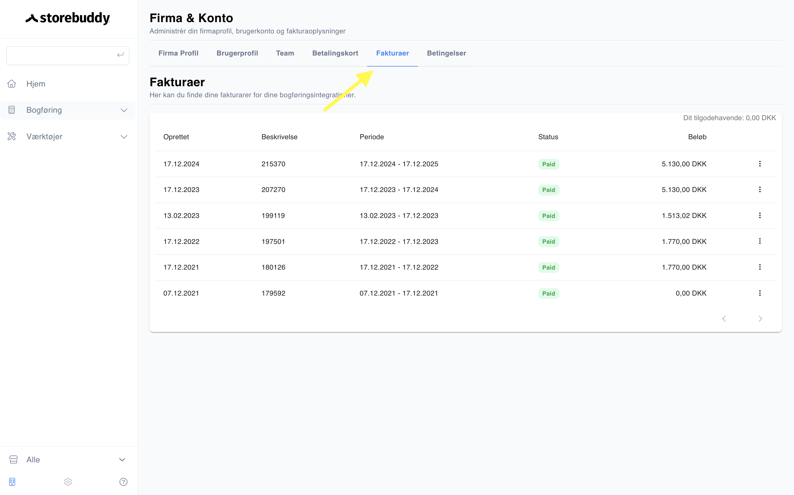The height and width of the screenshot is (495, 794).
Task: Open the Betingelser tab
Action: point(446,53)
